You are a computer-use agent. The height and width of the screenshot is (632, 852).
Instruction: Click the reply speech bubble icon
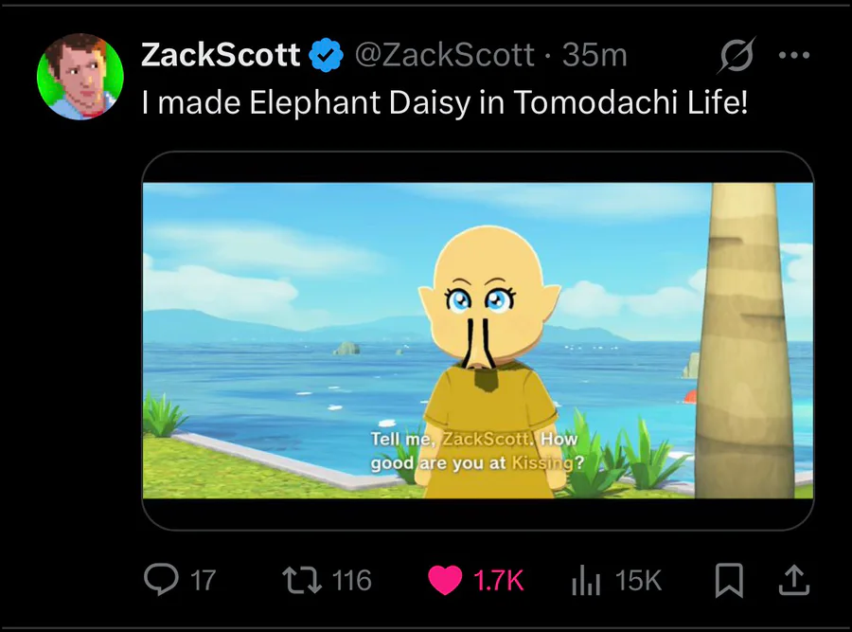click(161, 580)
